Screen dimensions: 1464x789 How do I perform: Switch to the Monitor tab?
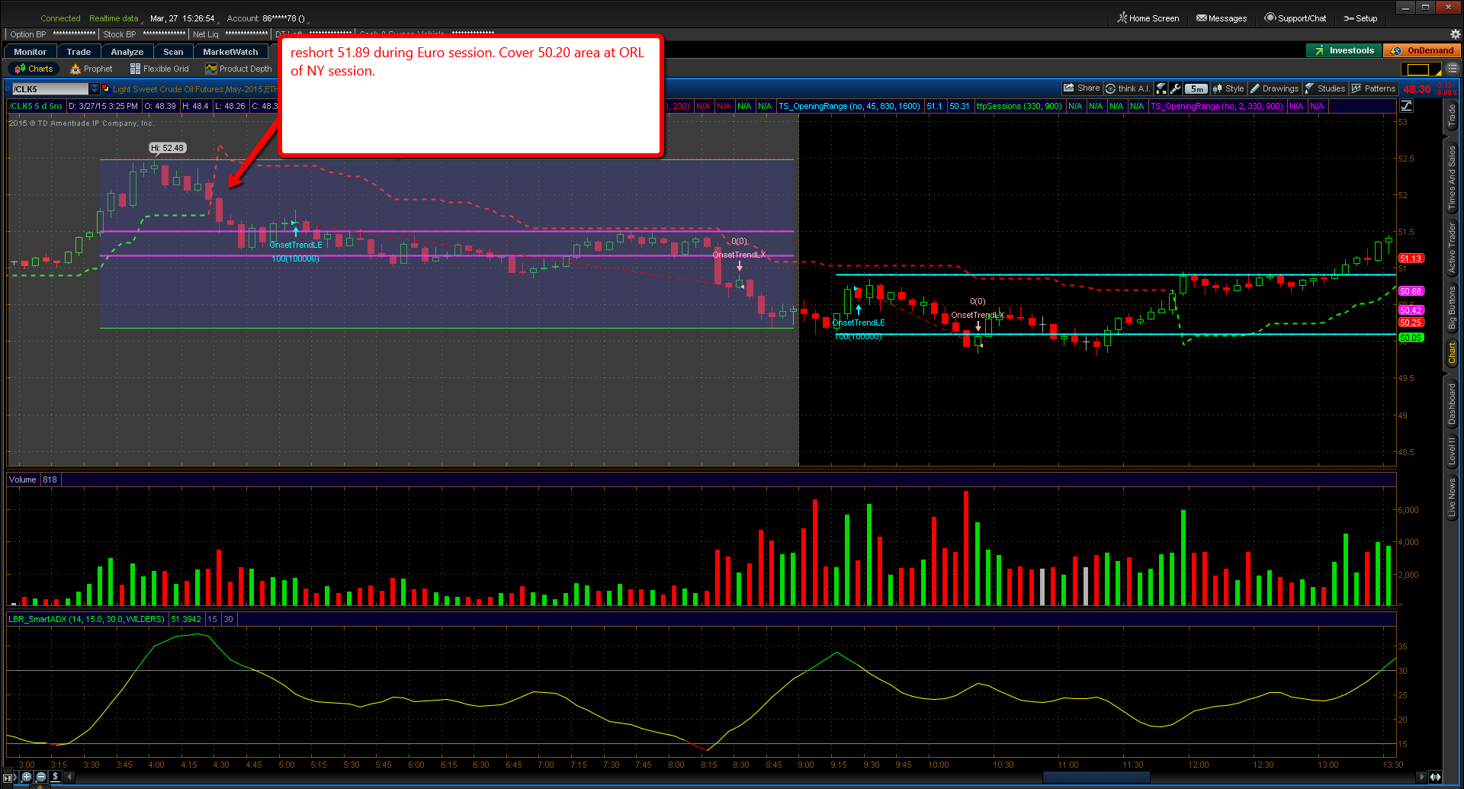pyautogui.click(x=30, y=52)
